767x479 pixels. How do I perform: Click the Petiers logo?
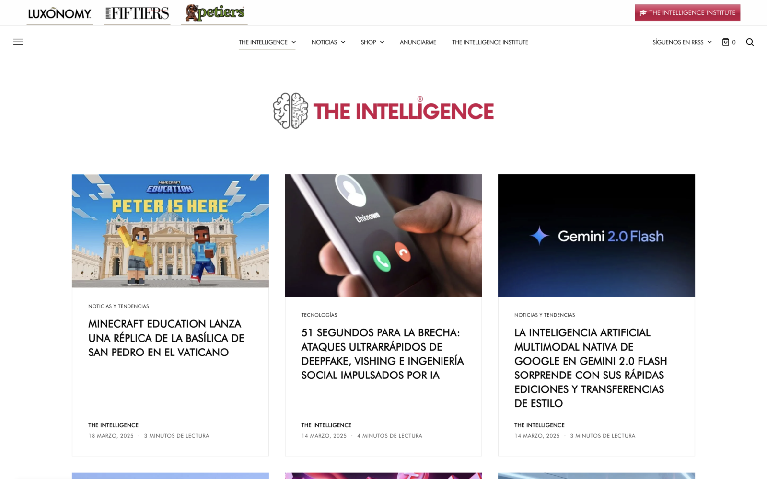(x=214, y=12)
